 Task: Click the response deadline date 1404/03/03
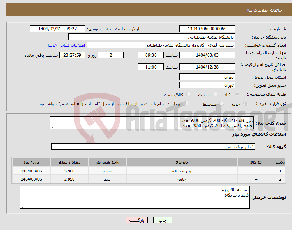(207, 55)
